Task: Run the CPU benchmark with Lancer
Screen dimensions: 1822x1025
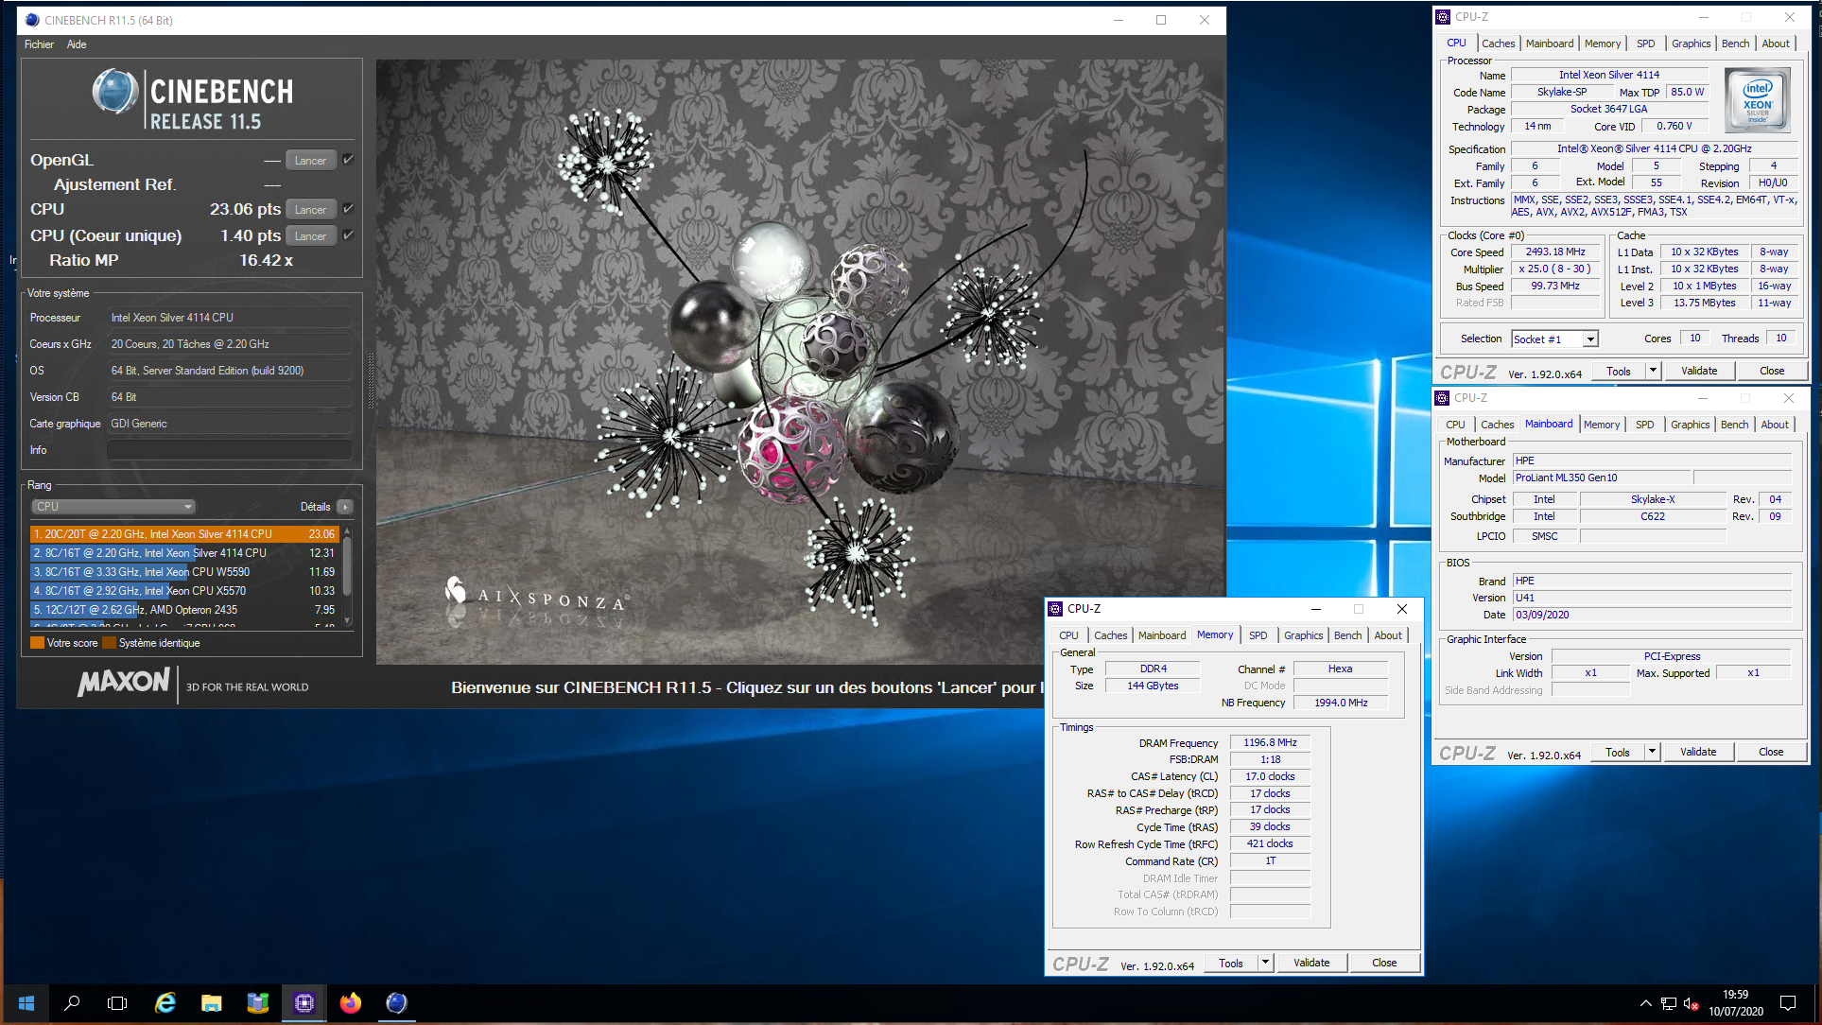Action: pyautogui.click(x=310, y=210)
